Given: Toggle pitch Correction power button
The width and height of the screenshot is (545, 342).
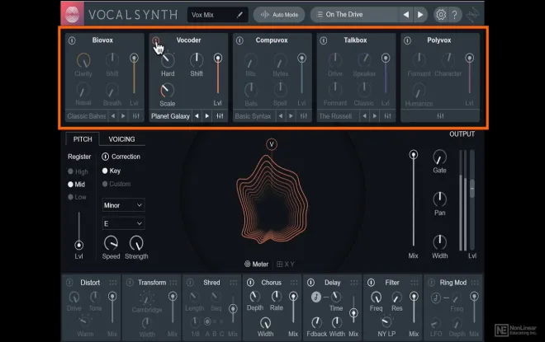Looking at the screenshot, I should pos(105,157).
